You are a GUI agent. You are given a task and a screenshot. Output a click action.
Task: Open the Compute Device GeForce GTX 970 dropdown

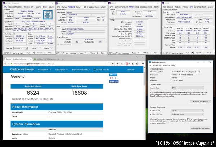[188, 115]
